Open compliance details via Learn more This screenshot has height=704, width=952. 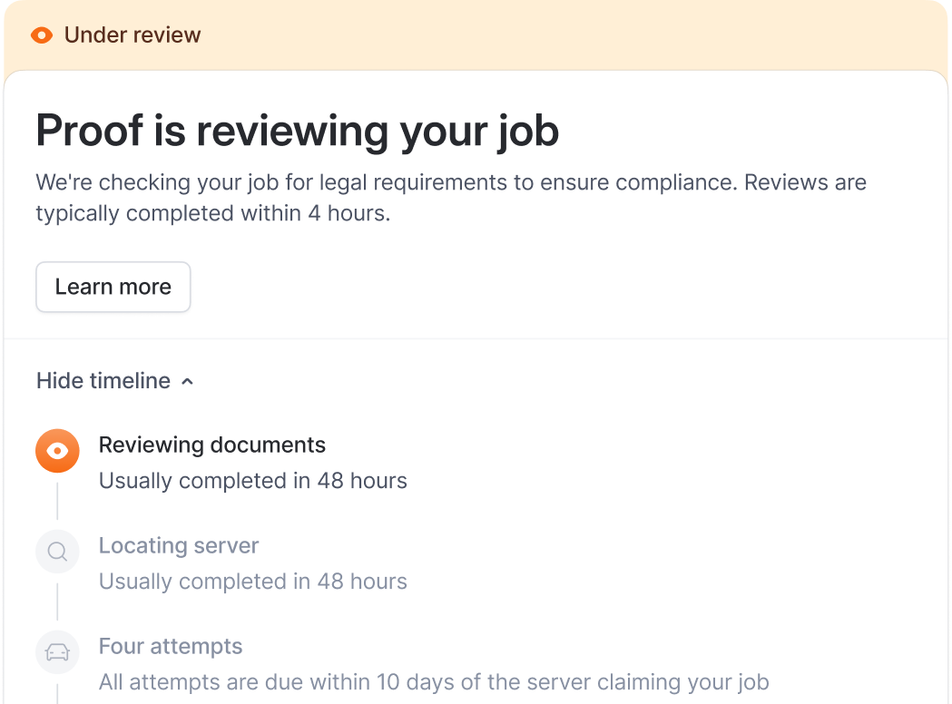pos(113,287)
